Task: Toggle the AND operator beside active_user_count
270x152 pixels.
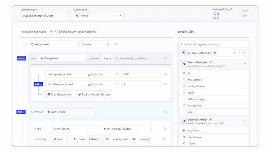Action: point(38,84)
